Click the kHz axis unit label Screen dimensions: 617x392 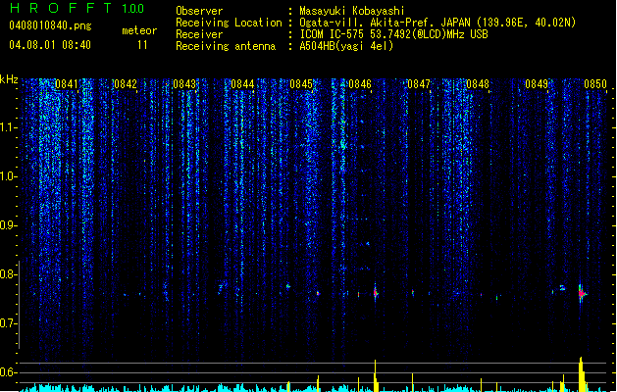click(9, 79)
